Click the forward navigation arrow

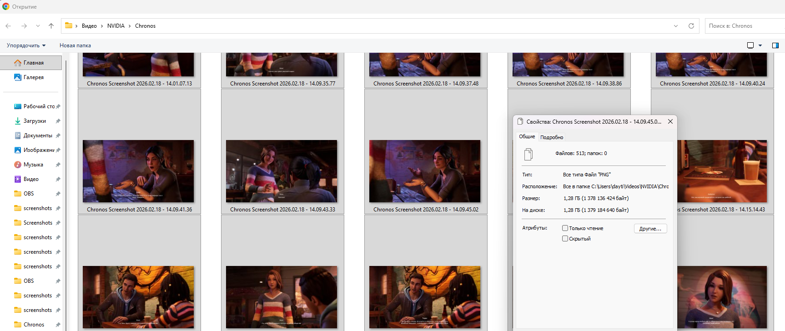pyautogui.click(x=24, y=26)
